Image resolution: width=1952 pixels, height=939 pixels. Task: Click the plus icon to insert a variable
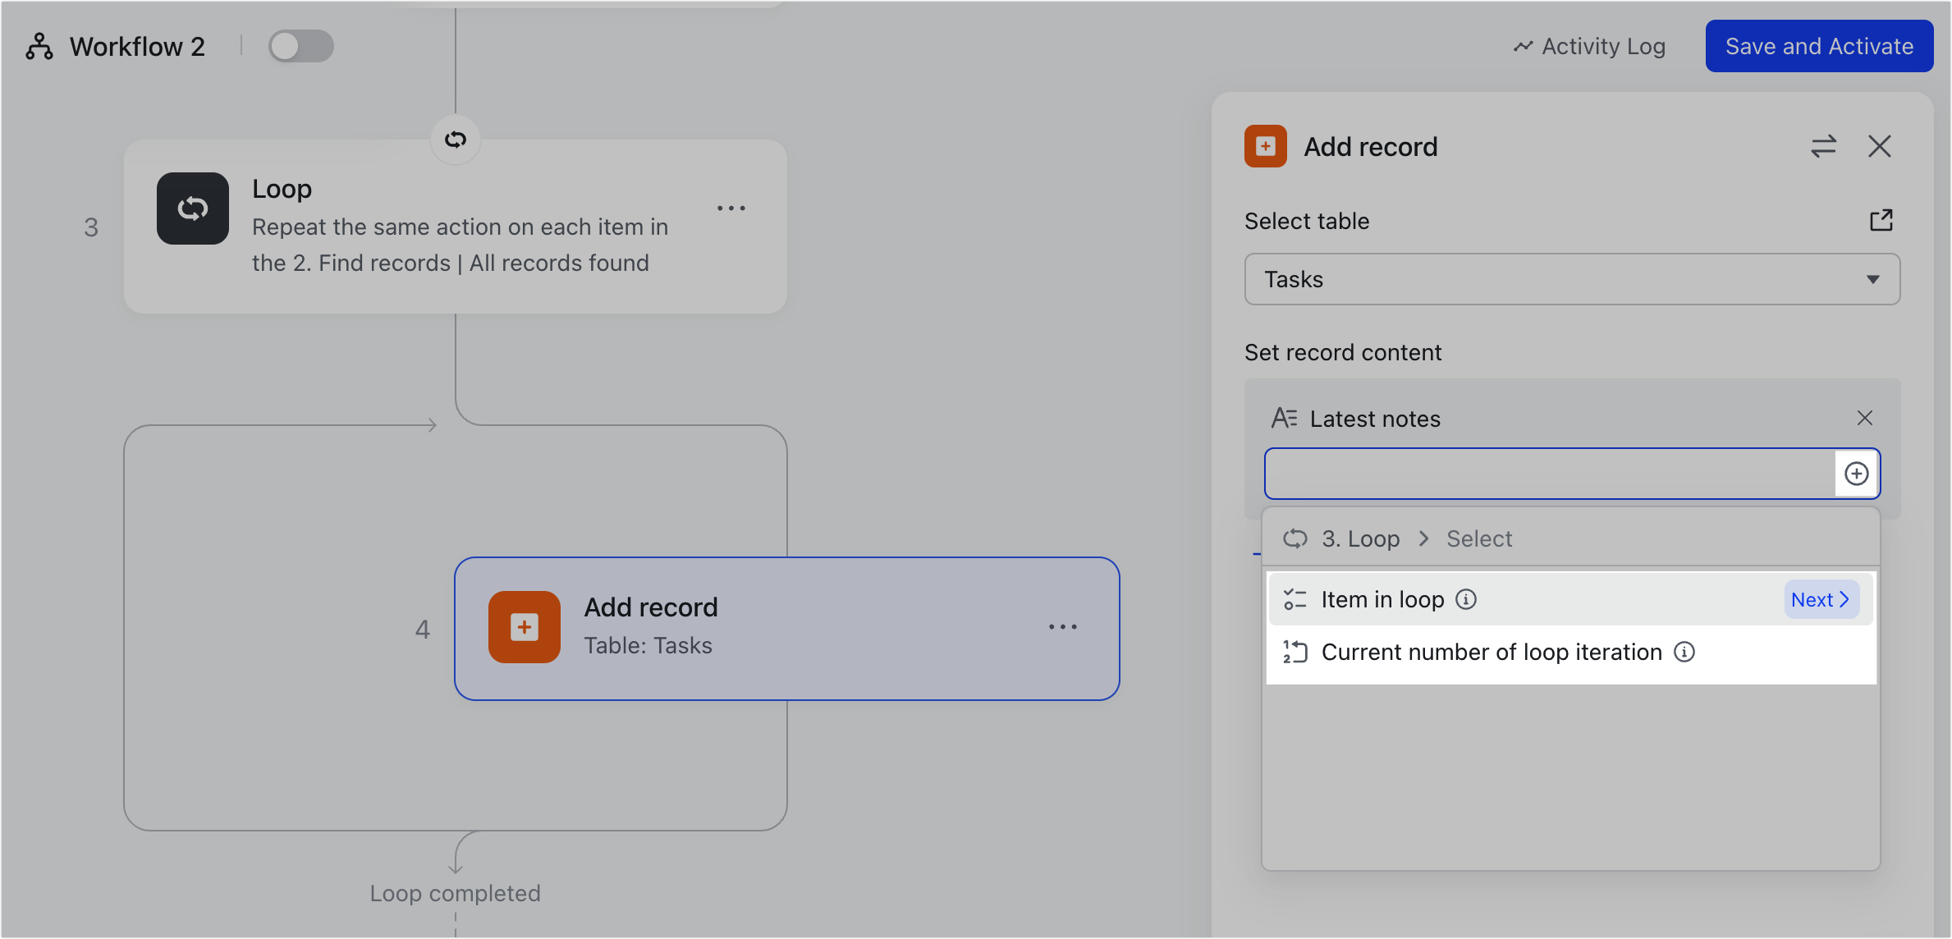[1856, 474]
